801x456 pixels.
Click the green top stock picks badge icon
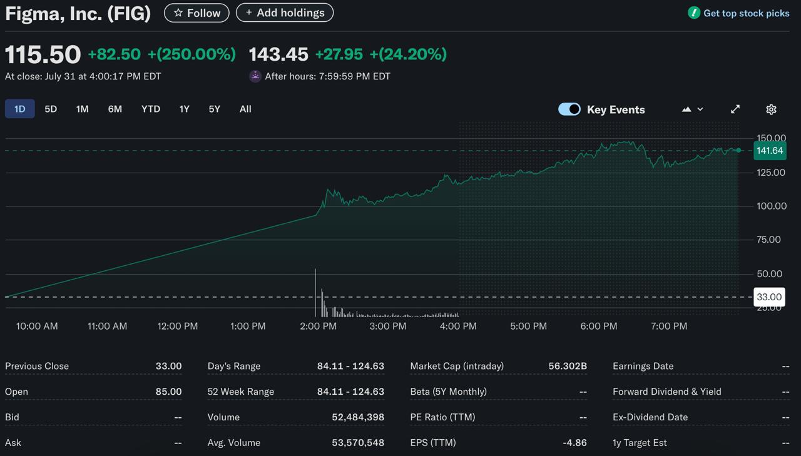point(693,13)
